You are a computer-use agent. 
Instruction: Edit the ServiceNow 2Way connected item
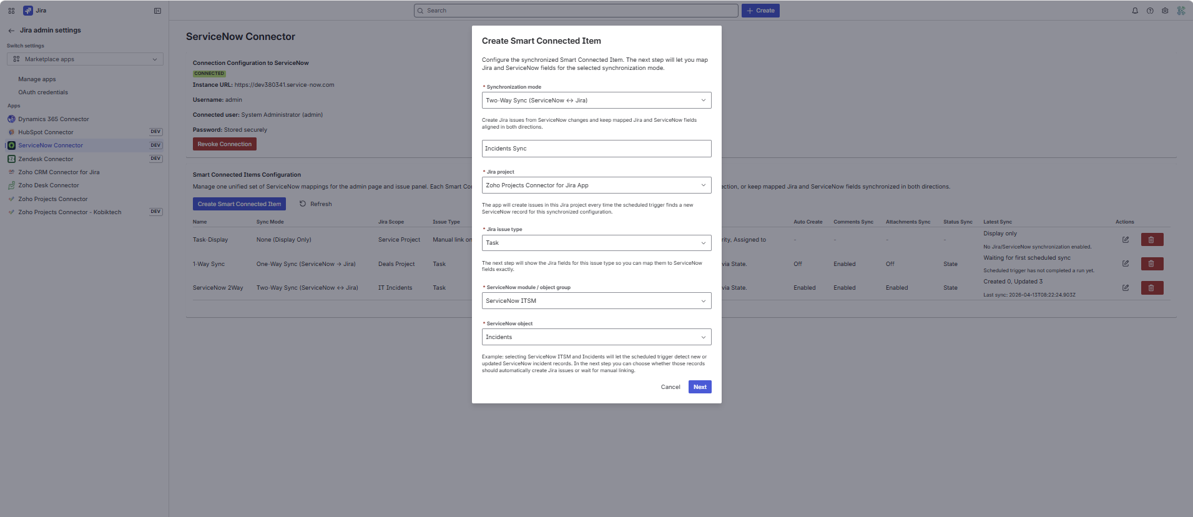click(x=1126, y=288)
